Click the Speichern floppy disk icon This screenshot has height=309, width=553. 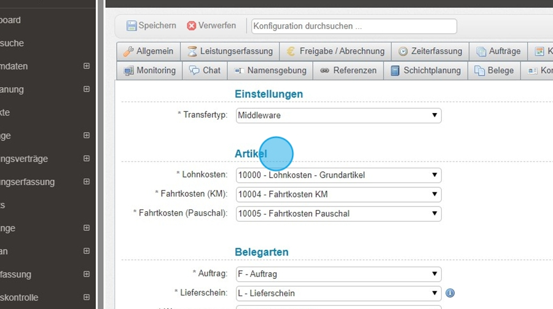click(131, 26)
